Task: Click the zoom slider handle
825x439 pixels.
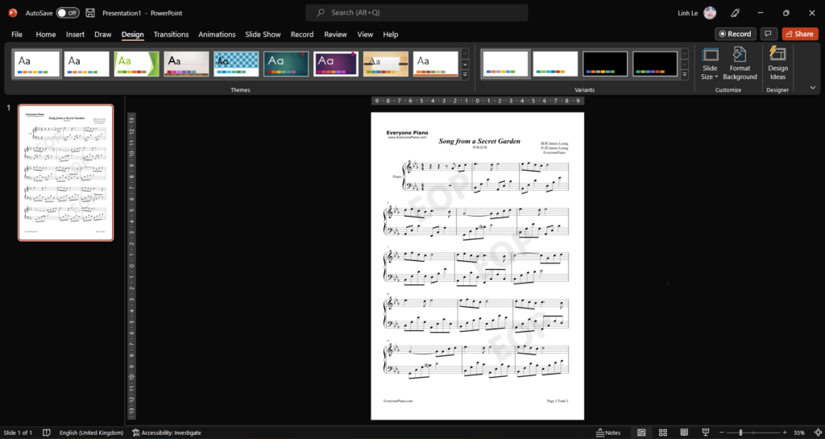Action: (x=740, y=433)
